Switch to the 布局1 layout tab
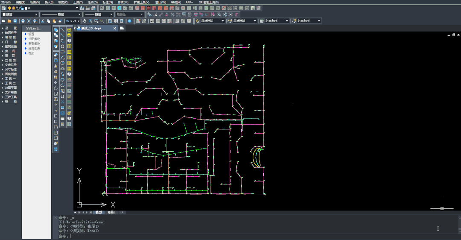This screenshot has height=240, width=461. pyautogui.click(x=111, y=212)
